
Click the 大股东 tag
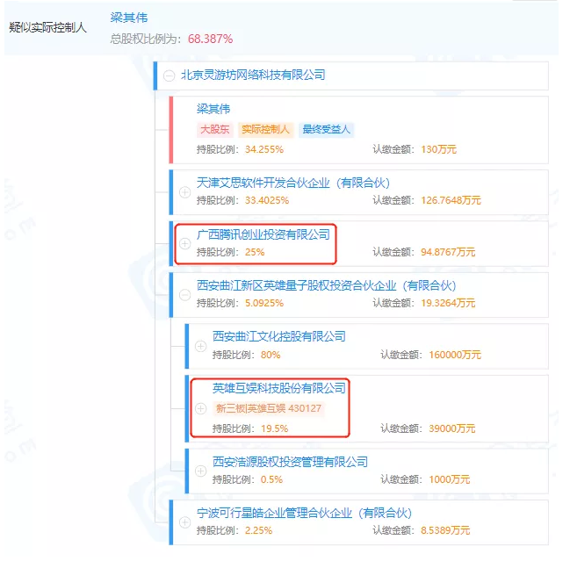tap(215, 129)
